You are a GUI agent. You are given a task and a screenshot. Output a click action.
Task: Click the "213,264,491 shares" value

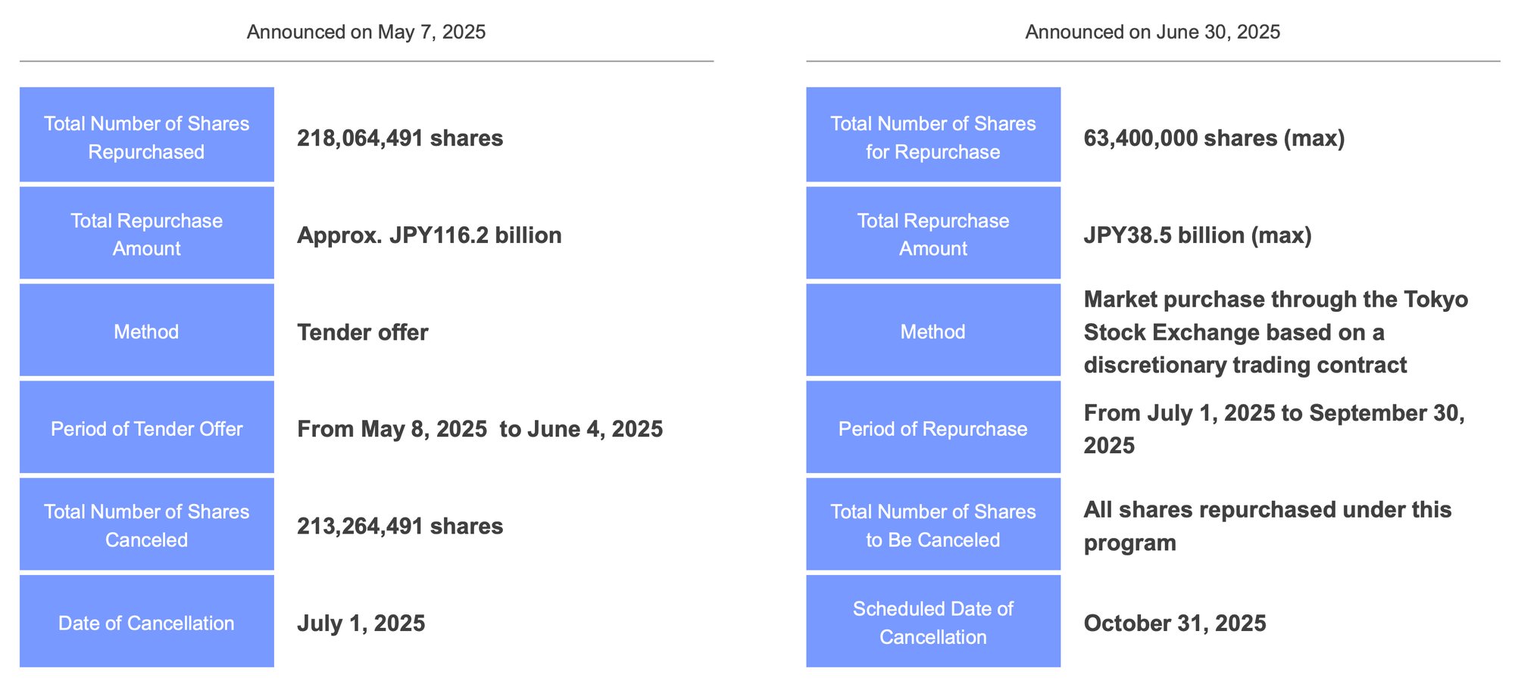(x=400, y=526)
